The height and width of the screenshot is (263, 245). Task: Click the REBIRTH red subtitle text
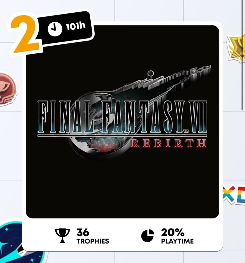click(x=169, y=143)
